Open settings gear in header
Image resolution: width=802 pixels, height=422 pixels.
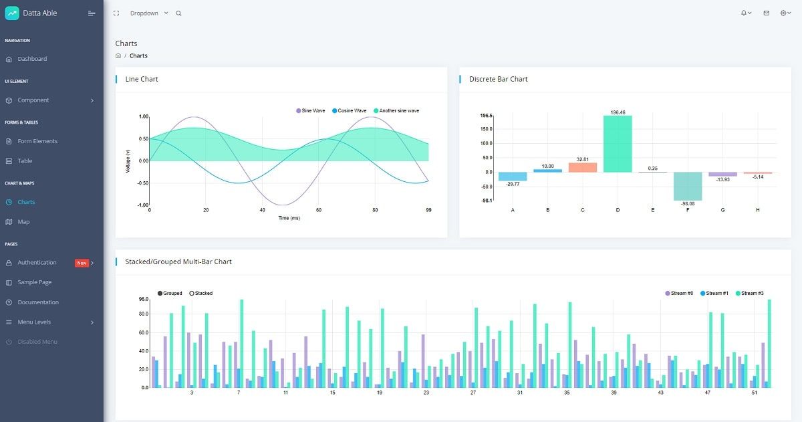[783, 13]
